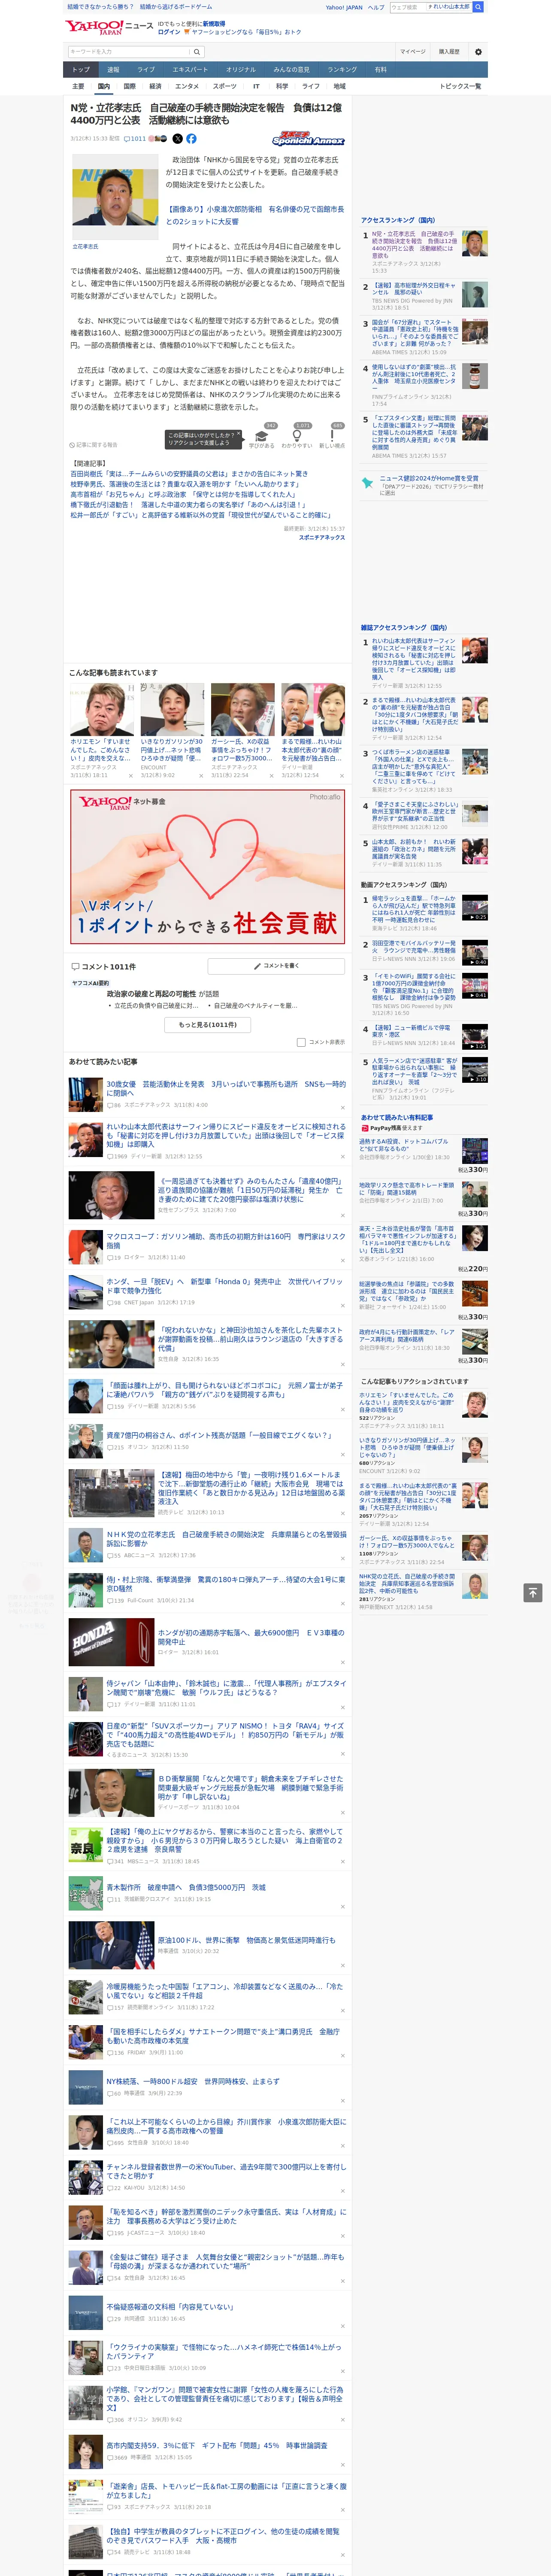The width and height of the screenshot is (551, 2576).
Task: Open the ライブ tab
Action: click(x=146, y=70)
